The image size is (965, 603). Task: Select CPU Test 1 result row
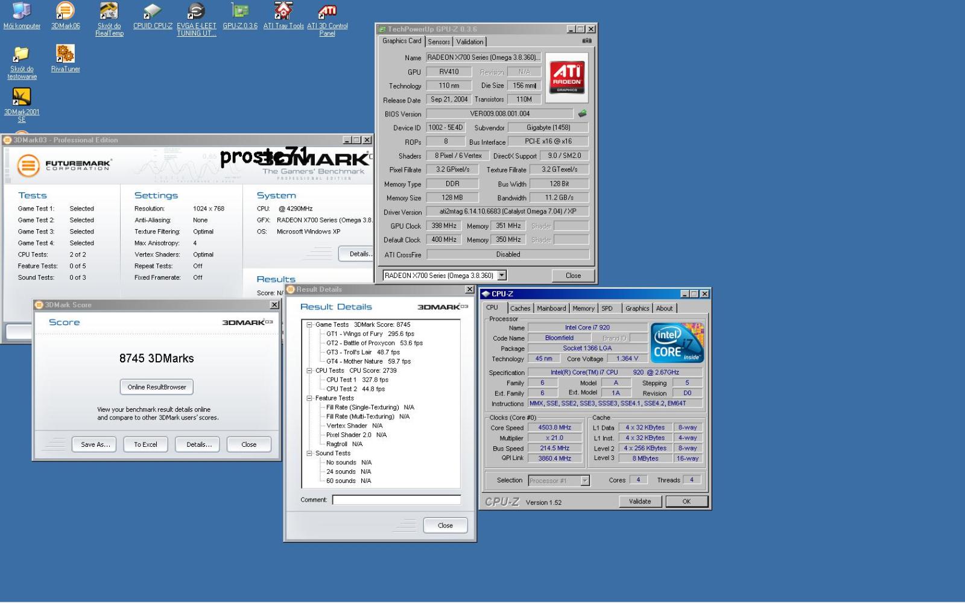click(357, 380)
